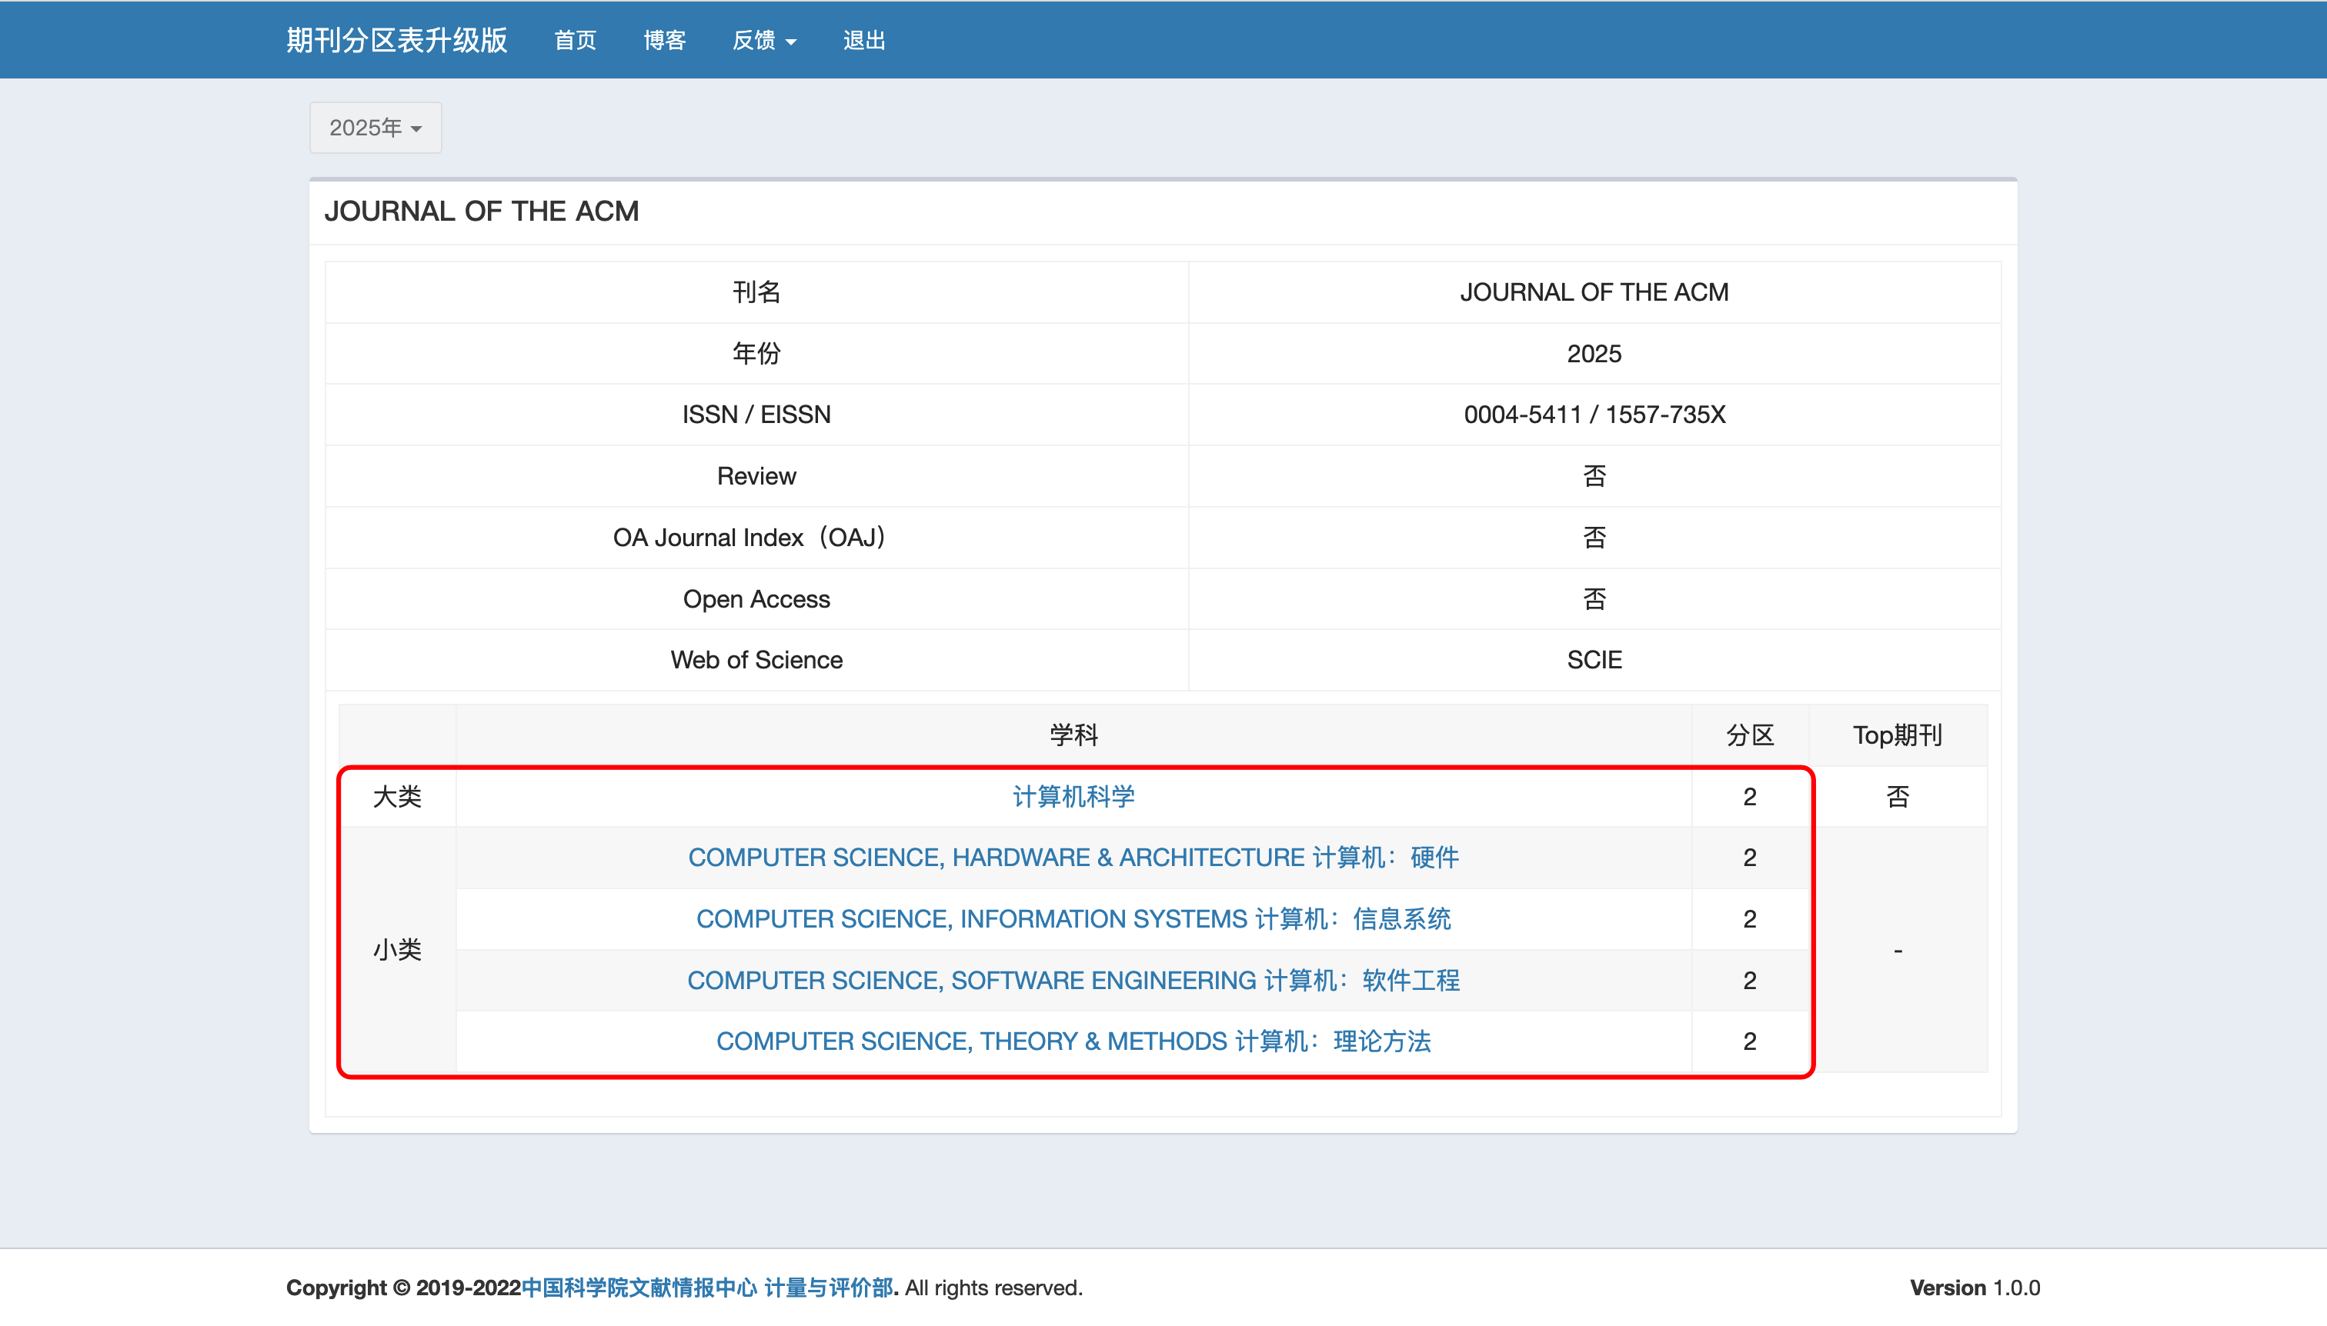Open the 计算机科学 major category link
2327x1326 pixels.
pos(1073,797)
